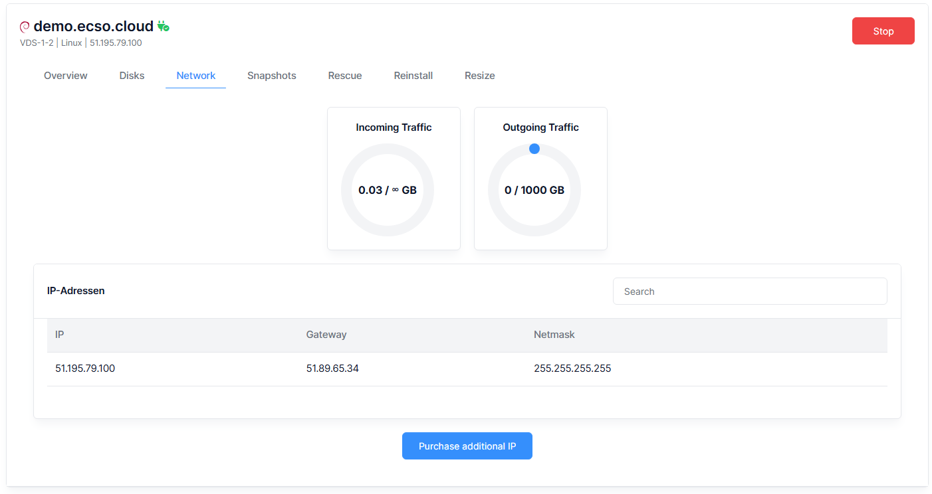The image size is (932, 494).
Task: Click the Debian swirl logo icon
Action: point(25,27)
